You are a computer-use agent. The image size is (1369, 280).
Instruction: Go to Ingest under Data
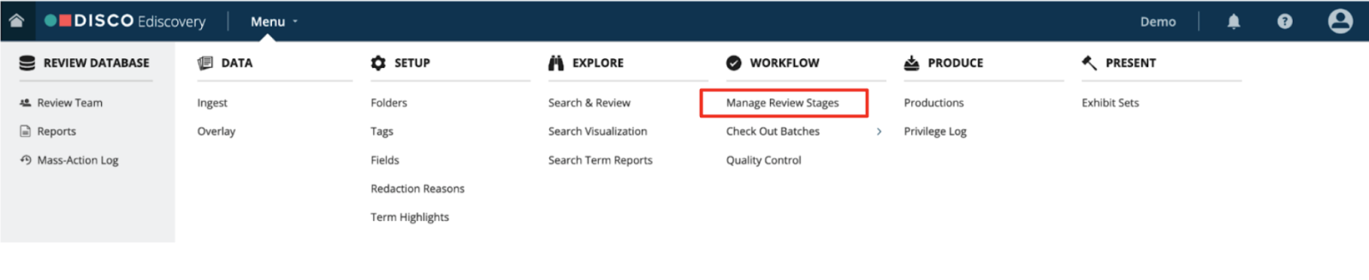click(x=212, y=103)
